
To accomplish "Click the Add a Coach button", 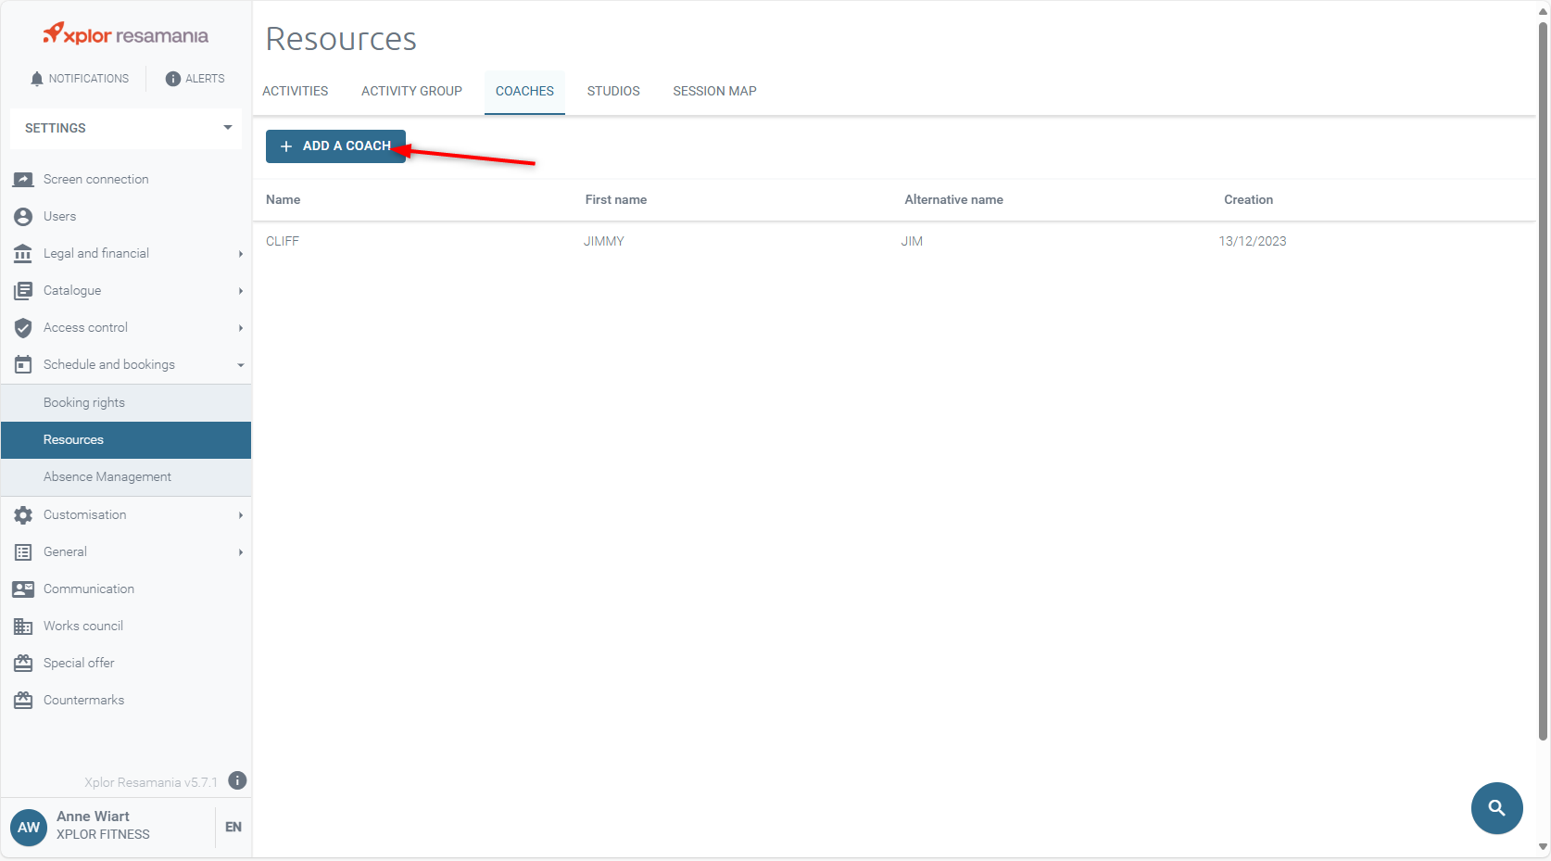I will 335,146.
